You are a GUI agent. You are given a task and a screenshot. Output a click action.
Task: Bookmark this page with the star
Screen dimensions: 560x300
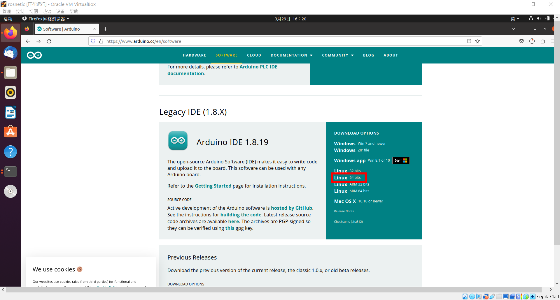pyautogui.click(x=477, y=41)
